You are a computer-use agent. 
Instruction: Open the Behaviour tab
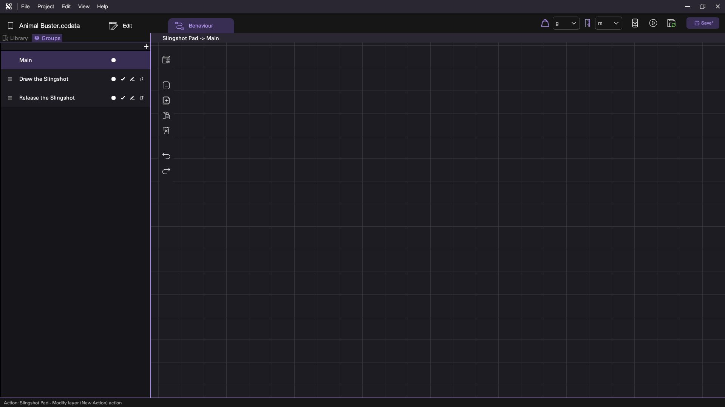[201, 26]
